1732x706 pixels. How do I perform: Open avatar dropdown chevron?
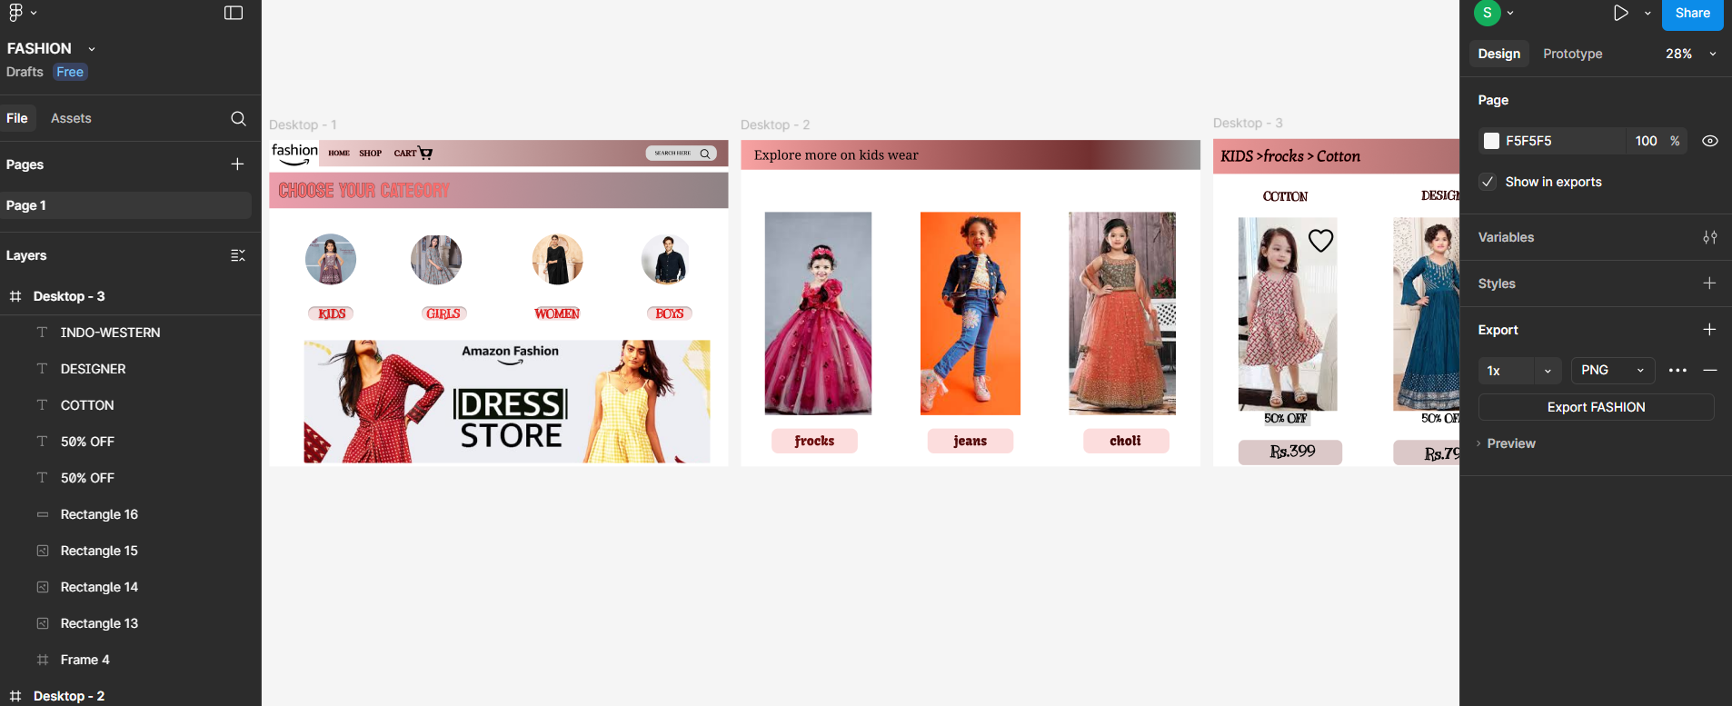(x=1510, y=13)
